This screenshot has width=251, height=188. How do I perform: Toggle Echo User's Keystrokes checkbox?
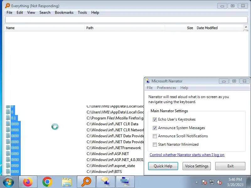pyautogui.click(x=155, y=119)
